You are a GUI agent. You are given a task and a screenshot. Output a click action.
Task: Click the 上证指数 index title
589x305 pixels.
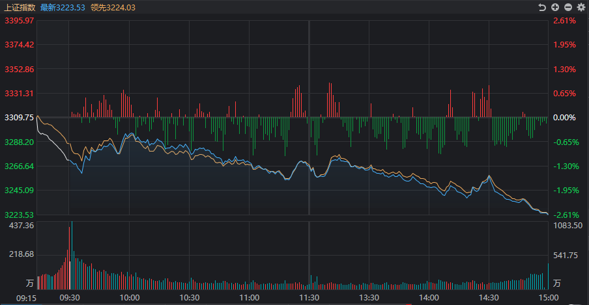[19, 7]
